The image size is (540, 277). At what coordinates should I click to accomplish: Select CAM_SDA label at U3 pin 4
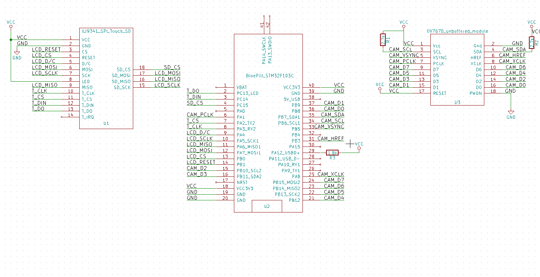pos(514,50)
